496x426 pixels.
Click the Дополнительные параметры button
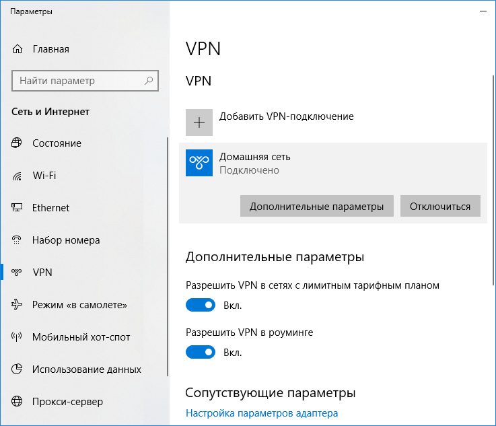click(316, 207)
